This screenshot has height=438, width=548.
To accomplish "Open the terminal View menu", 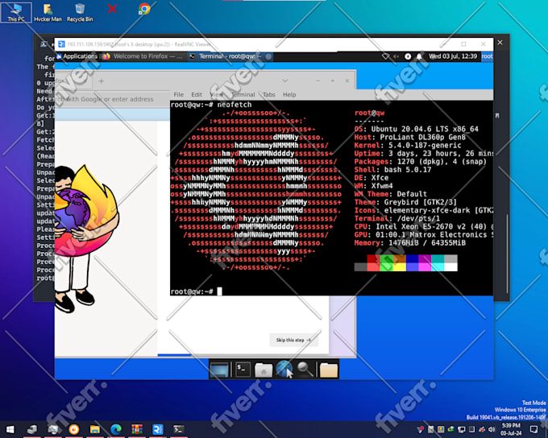I will coord(216,94).
